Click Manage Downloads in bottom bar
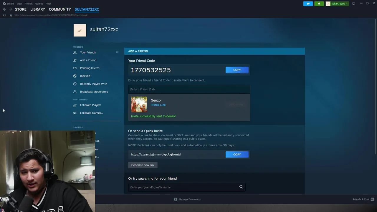Screen dimensions: 377x212 click(190, 199)
